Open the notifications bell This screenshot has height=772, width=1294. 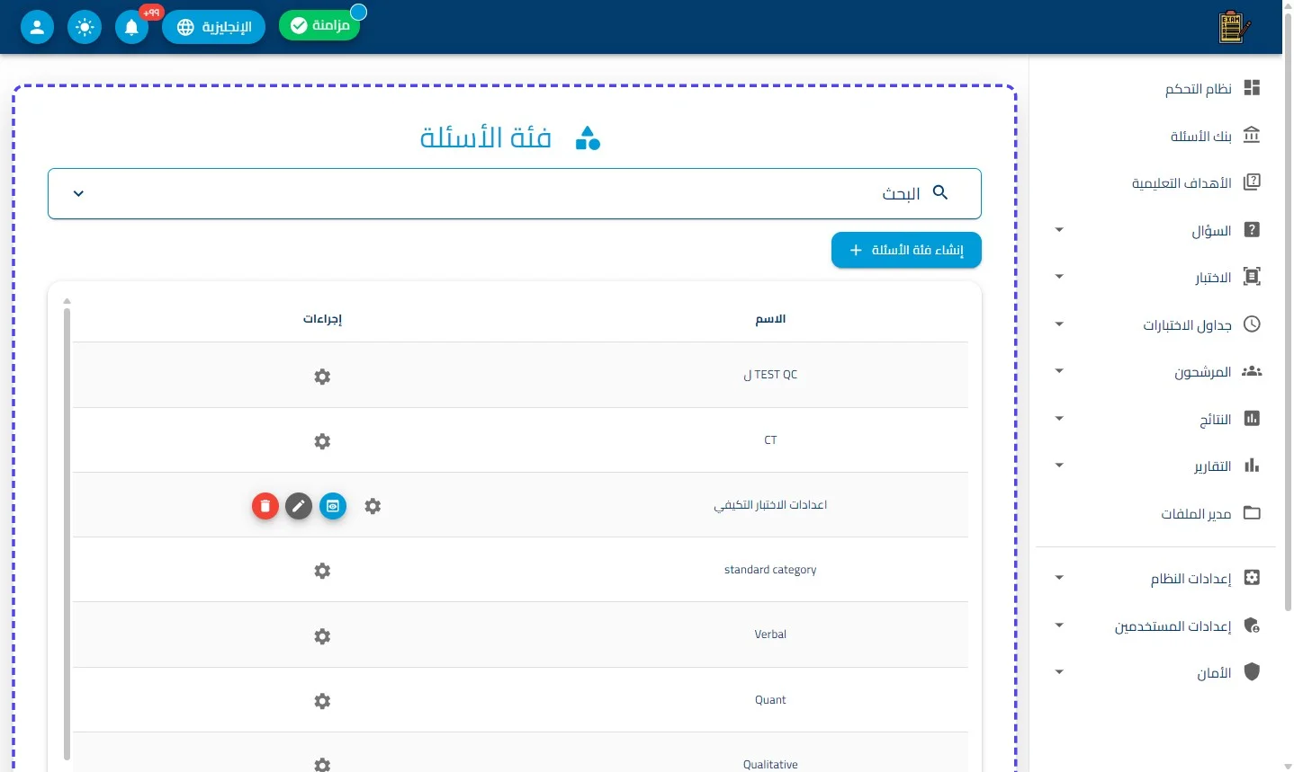[x=131, y=27]
